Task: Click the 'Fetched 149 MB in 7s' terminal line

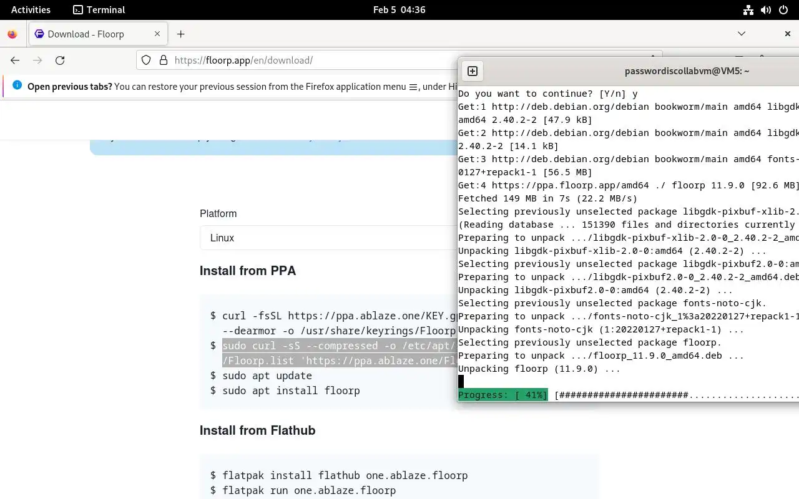Action: [x=548, y=198]
